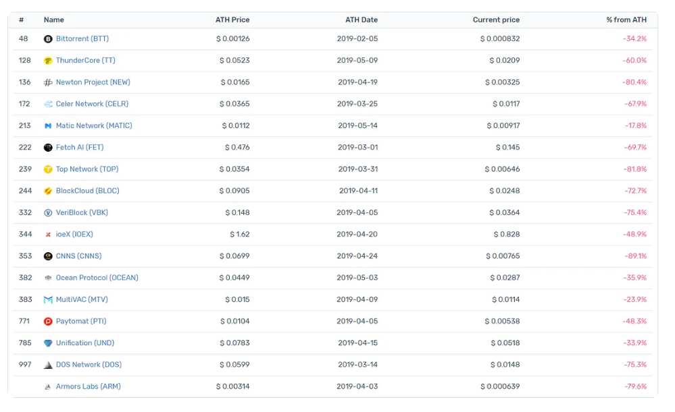Select the rank number 344 cell

(x=26, y=234)
